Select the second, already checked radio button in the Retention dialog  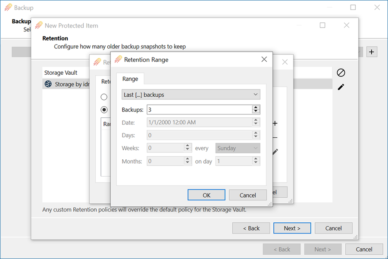[x=104, y=110]
